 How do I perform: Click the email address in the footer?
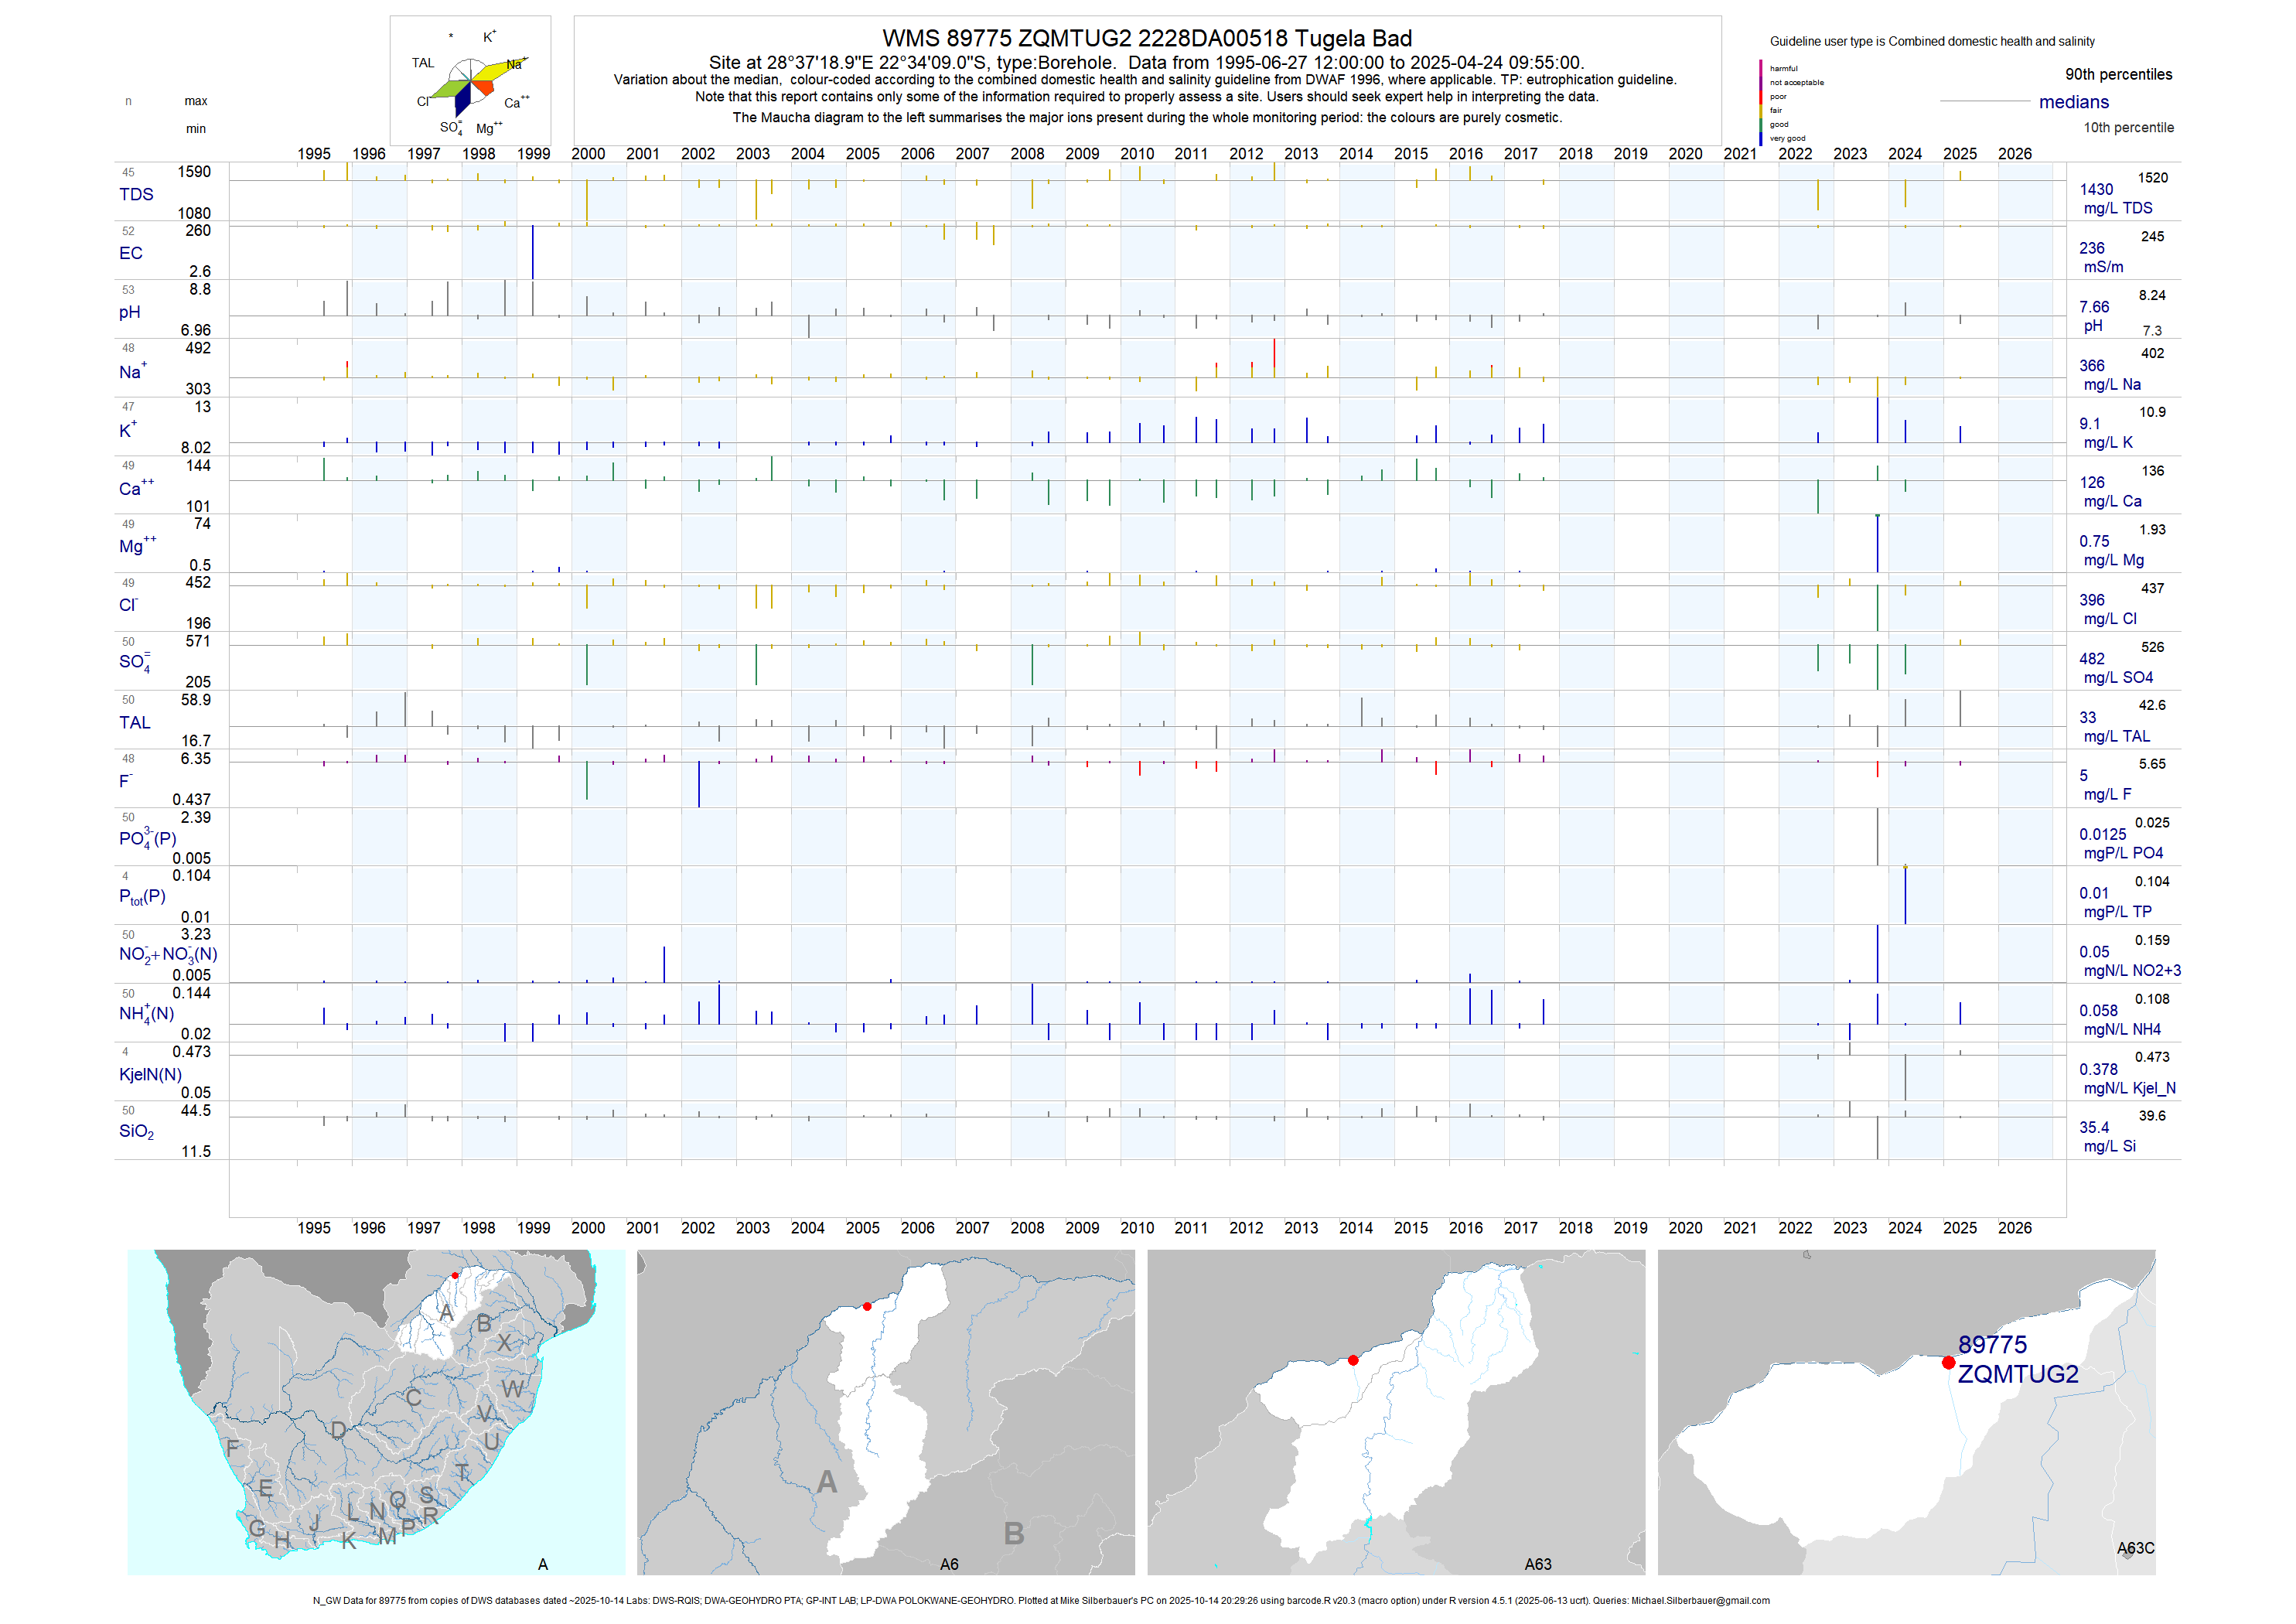coord(1700,1600)
